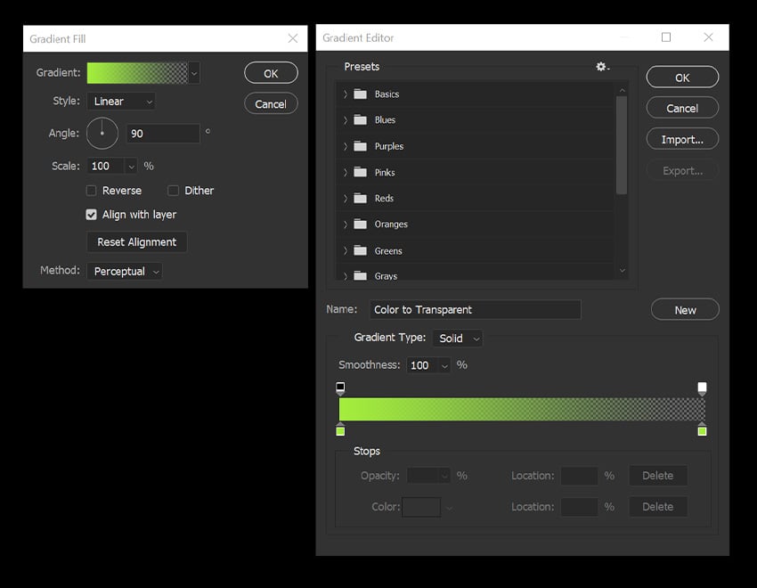Select the right color stop below gradient bar
Screen dimensions: 757x588
point(702,430)
